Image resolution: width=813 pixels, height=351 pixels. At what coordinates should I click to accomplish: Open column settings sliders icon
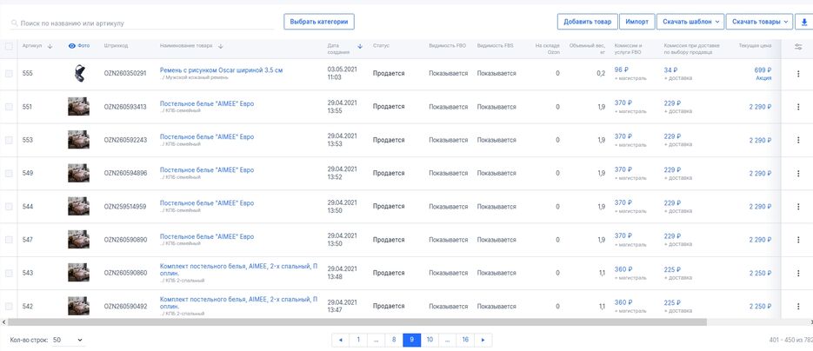(x=798, y=47)
